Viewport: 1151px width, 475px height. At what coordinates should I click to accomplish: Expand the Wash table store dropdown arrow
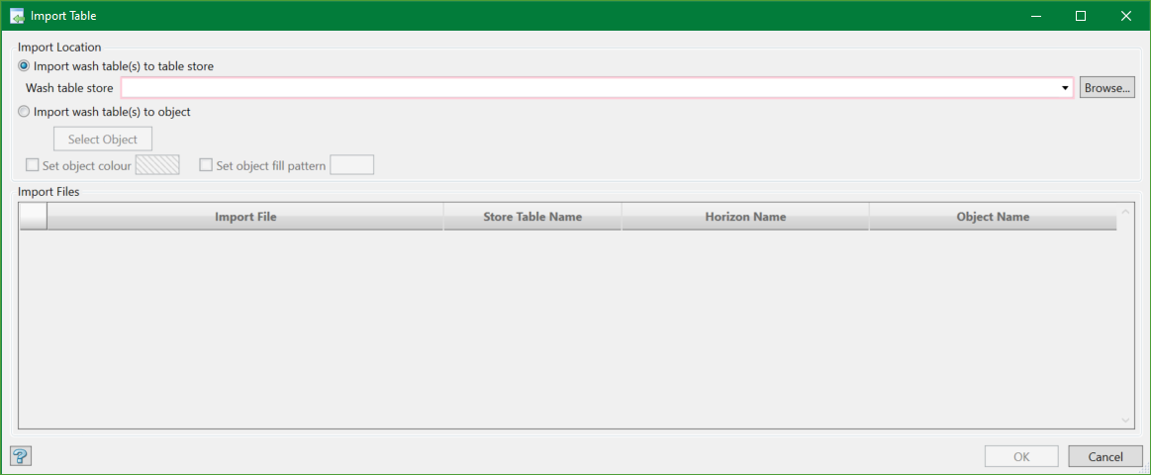[x=1065, y=89]
